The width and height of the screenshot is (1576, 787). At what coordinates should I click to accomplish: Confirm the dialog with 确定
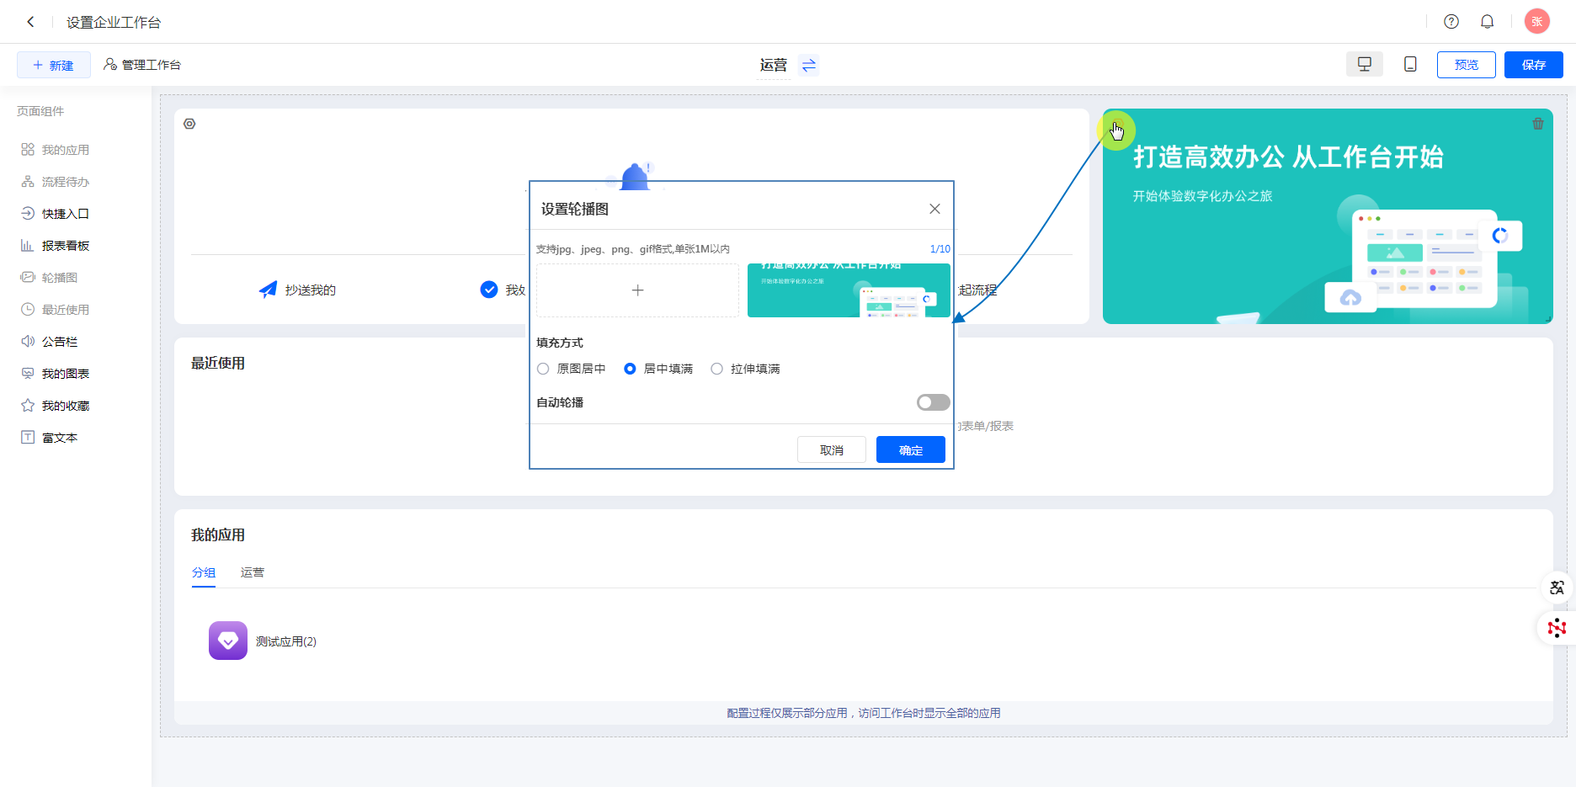(910, 450)
